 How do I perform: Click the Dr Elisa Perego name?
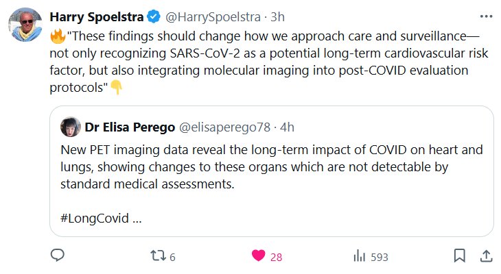click(x=129, y=127)
